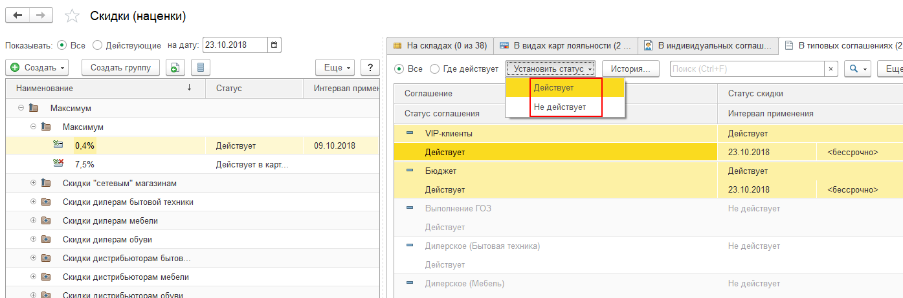Expand the Скидки дилерам мебели group

pyautogui.click(x=34, y=220)
